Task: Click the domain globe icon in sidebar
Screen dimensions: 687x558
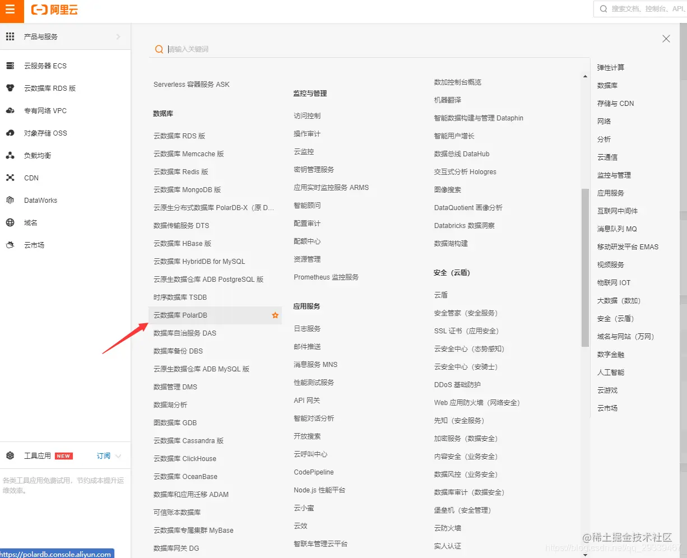Action: pyautogui.click(x=10, y=222)
